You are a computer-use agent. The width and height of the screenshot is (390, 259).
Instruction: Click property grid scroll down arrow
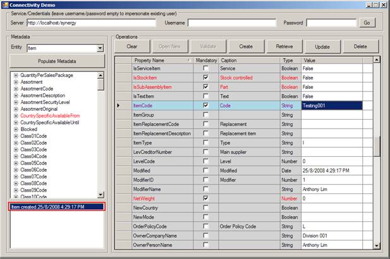tap(377, 246)
